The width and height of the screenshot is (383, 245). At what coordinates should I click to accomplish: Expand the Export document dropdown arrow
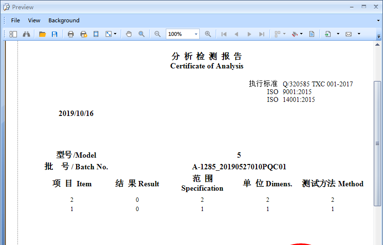[x=338, y=34]
